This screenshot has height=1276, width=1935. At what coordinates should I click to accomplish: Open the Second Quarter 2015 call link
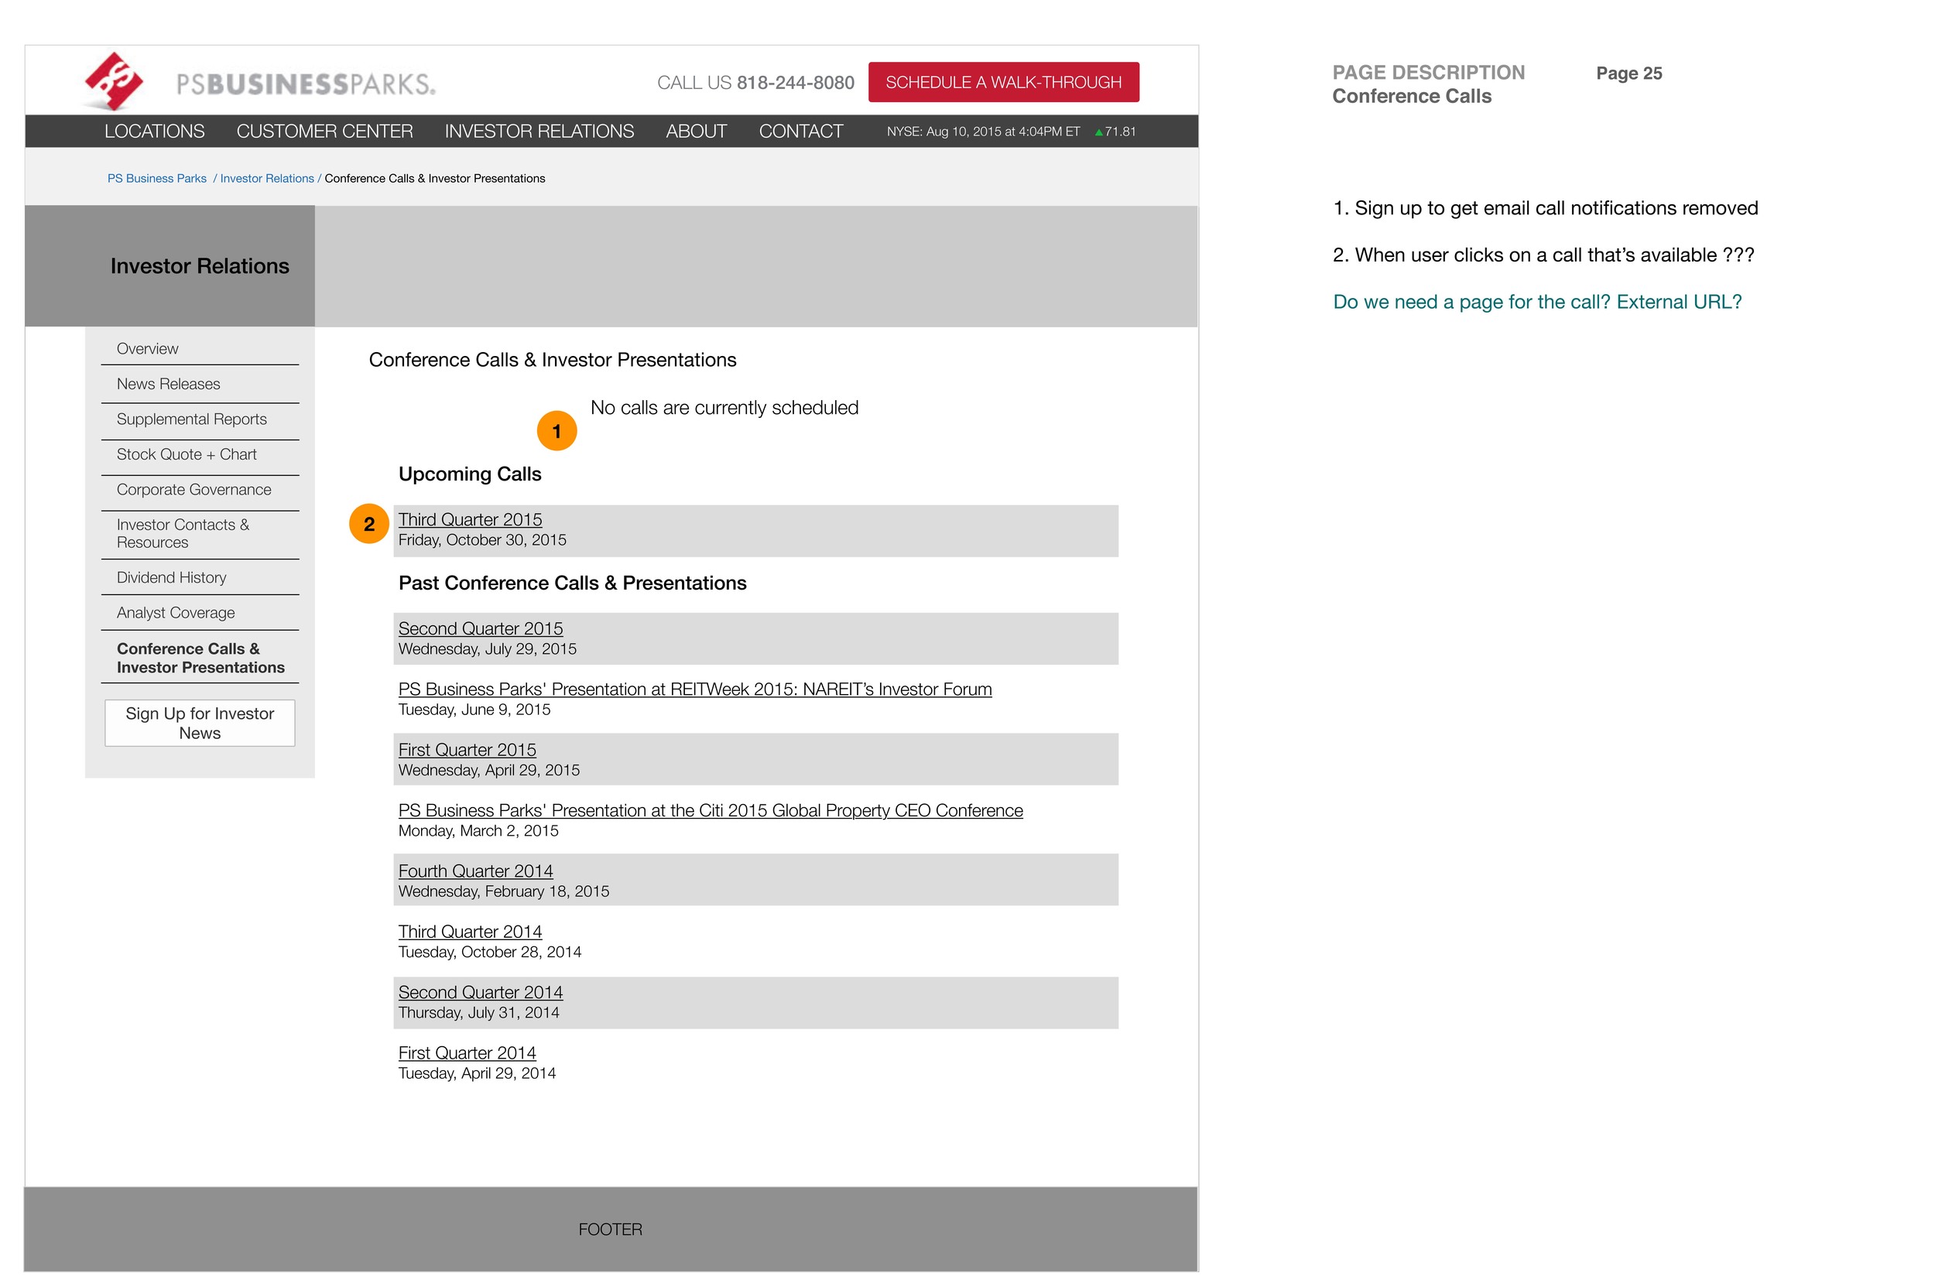[x=481, y=628]
